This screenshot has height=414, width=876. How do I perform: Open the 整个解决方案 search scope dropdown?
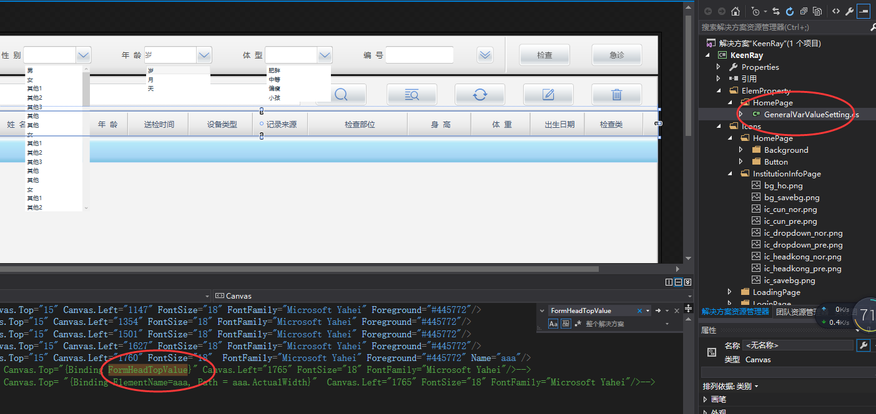[x=666, y=323]
